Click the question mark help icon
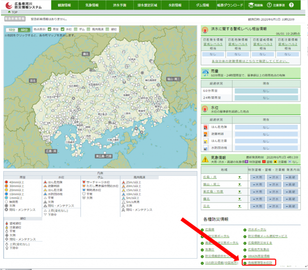 tap(291, 5)
